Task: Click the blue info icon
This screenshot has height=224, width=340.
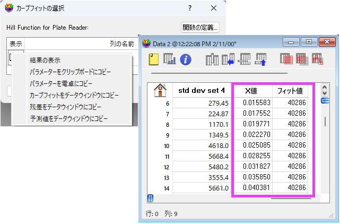Action: pyautogui.click(x=185, y=59)
